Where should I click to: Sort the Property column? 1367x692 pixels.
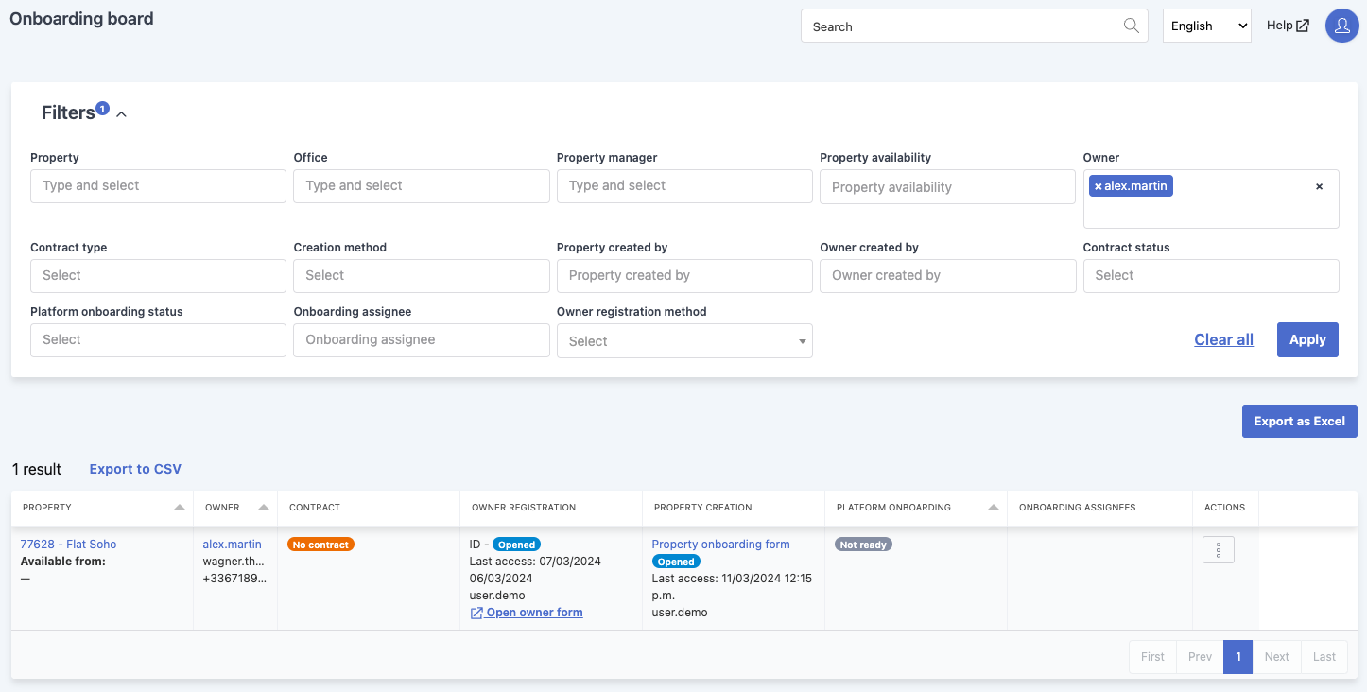pos(180,507)
